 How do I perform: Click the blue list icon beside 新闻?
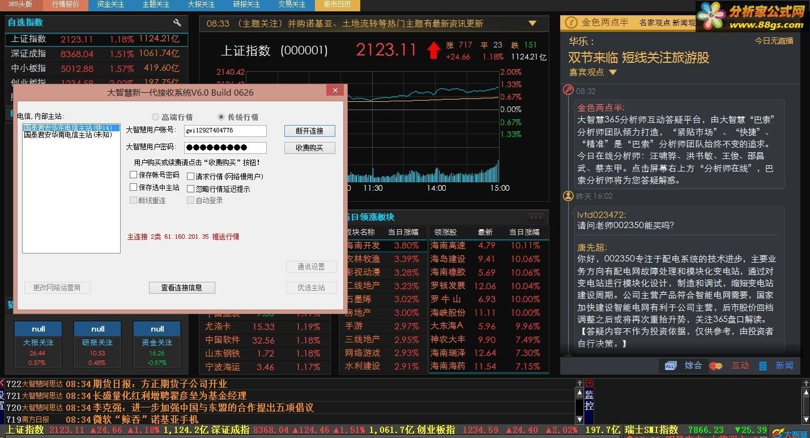(x=763, y=366)
